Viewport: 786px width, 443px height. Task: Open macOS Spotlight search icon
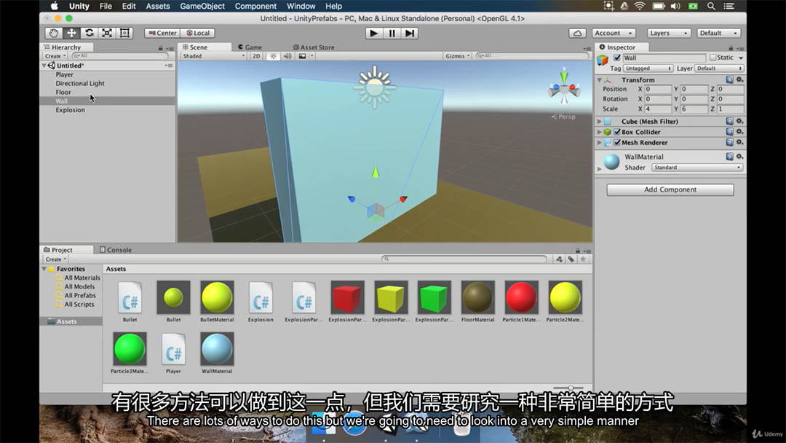point(711,6)
